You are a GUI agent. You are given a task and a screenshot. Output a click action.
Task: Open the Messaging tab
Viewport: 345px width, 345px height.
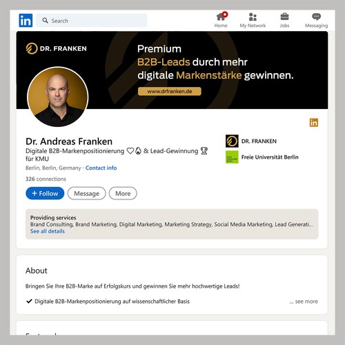point(316,21)
